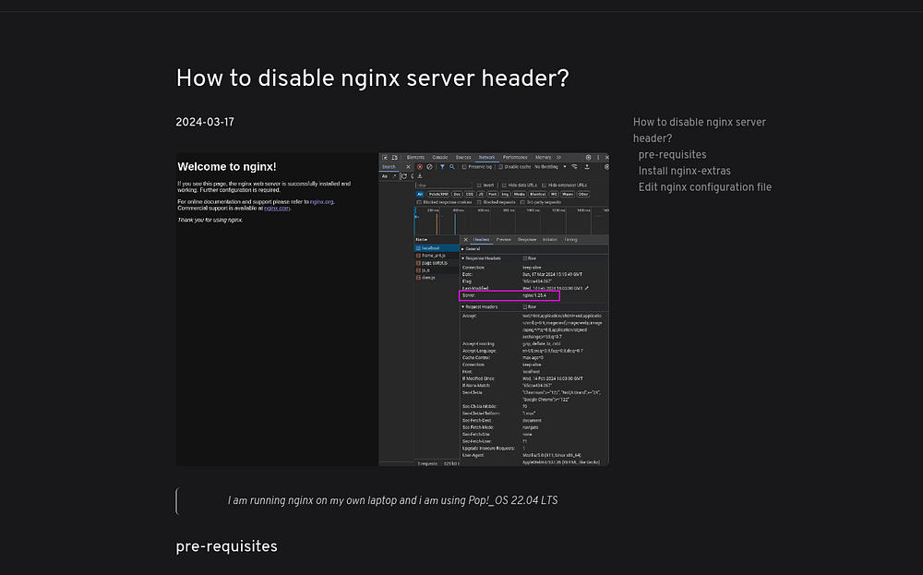The width and height of the screenshot is (923, 575).
Task: Follow the nginx.com link on the welcome page
Action: (277, 208)
